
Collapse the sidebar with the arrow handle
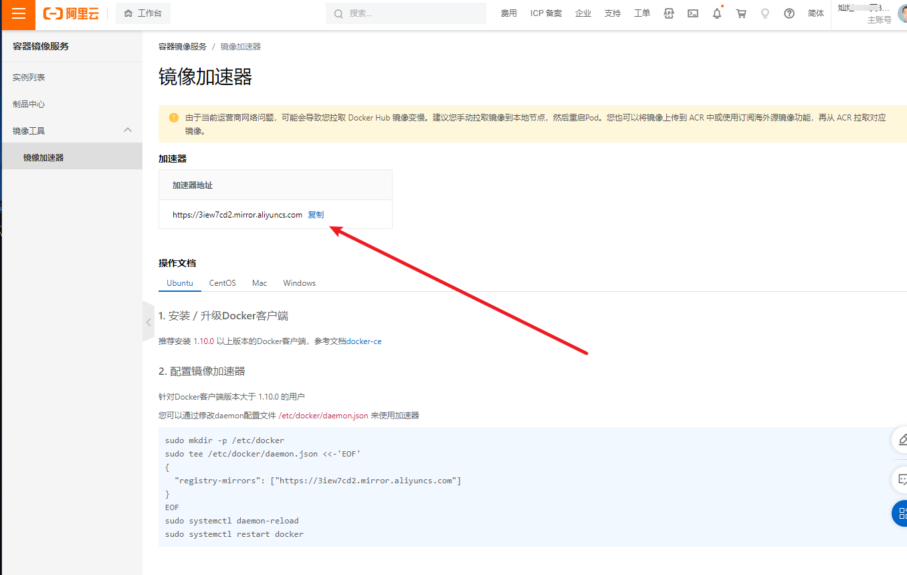point(148,322)
